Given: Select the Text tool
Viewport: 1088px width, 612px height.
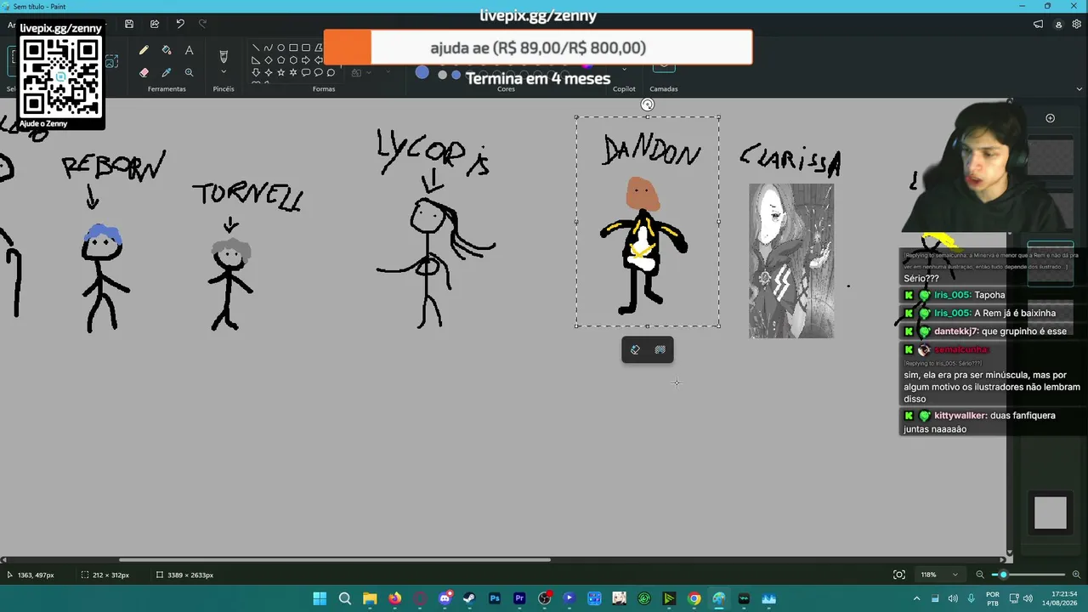Looking at the screenshot, I should tap(189, 50).
